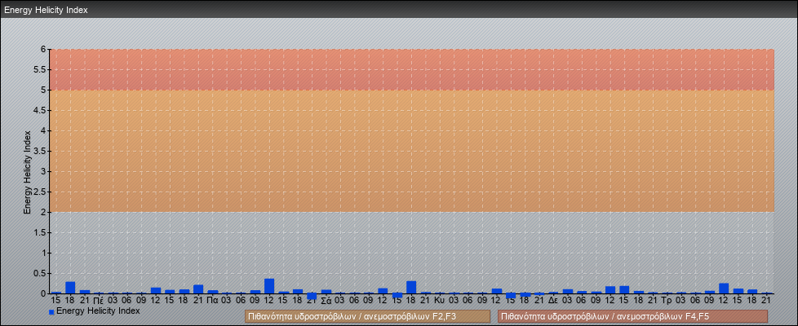Viewport: 798px width, 326px height.
Task: Click the 5.5 value on the y-axis
Action: coord(40,69)
